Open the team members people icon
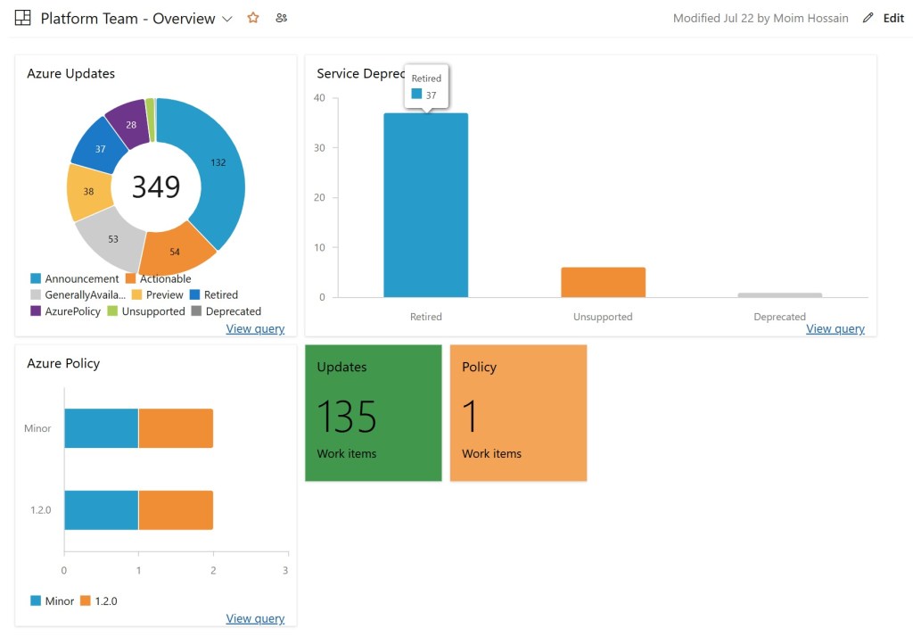 pyautogui.click(x=282, y=18)
